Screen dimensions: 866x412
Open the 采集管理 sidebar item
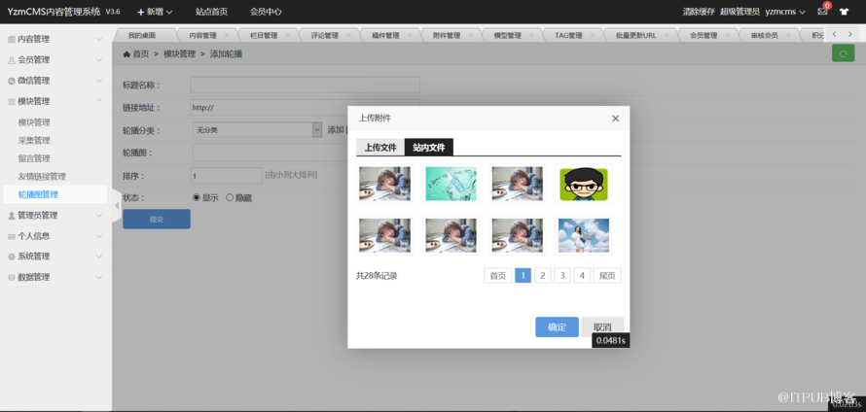[x=34, y=140]
